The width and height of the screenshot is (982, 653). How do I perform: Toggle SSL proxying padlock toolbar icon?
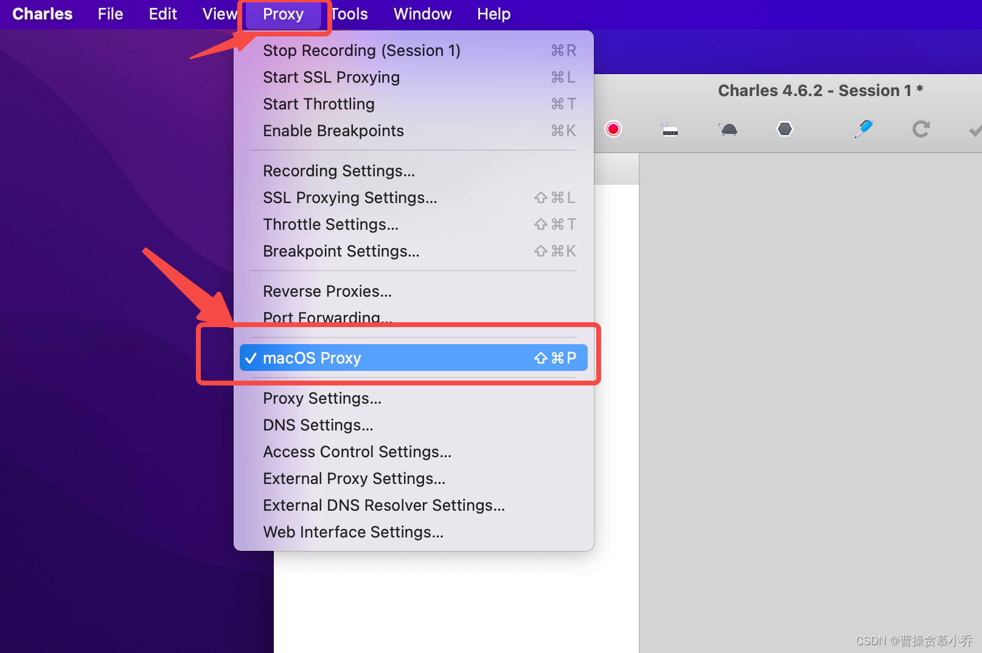pos(669,129)
